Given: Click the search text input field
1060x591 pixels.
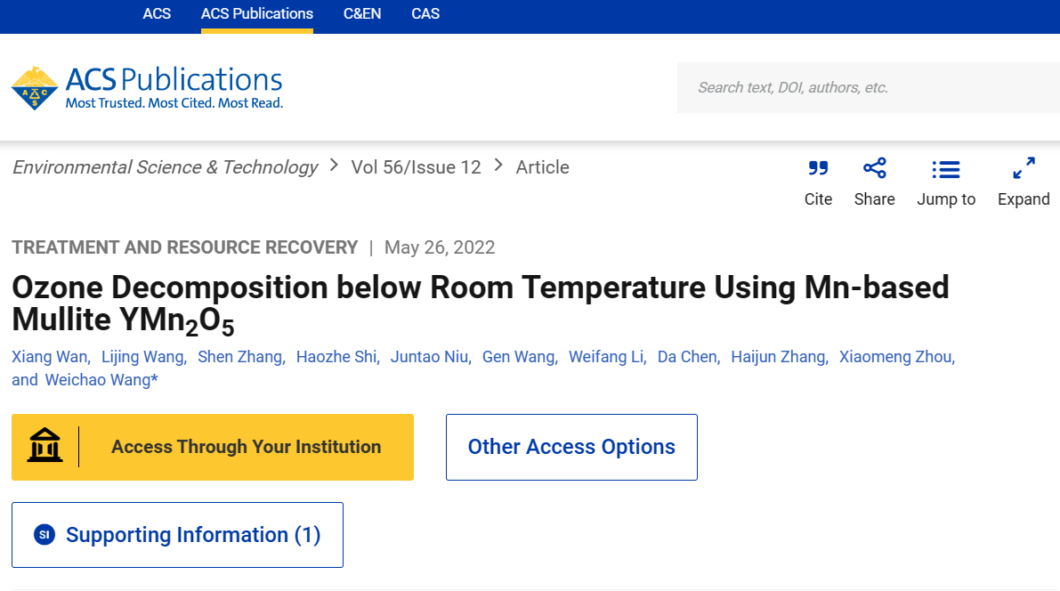Looking at the screenshot, I should (868, 87).
